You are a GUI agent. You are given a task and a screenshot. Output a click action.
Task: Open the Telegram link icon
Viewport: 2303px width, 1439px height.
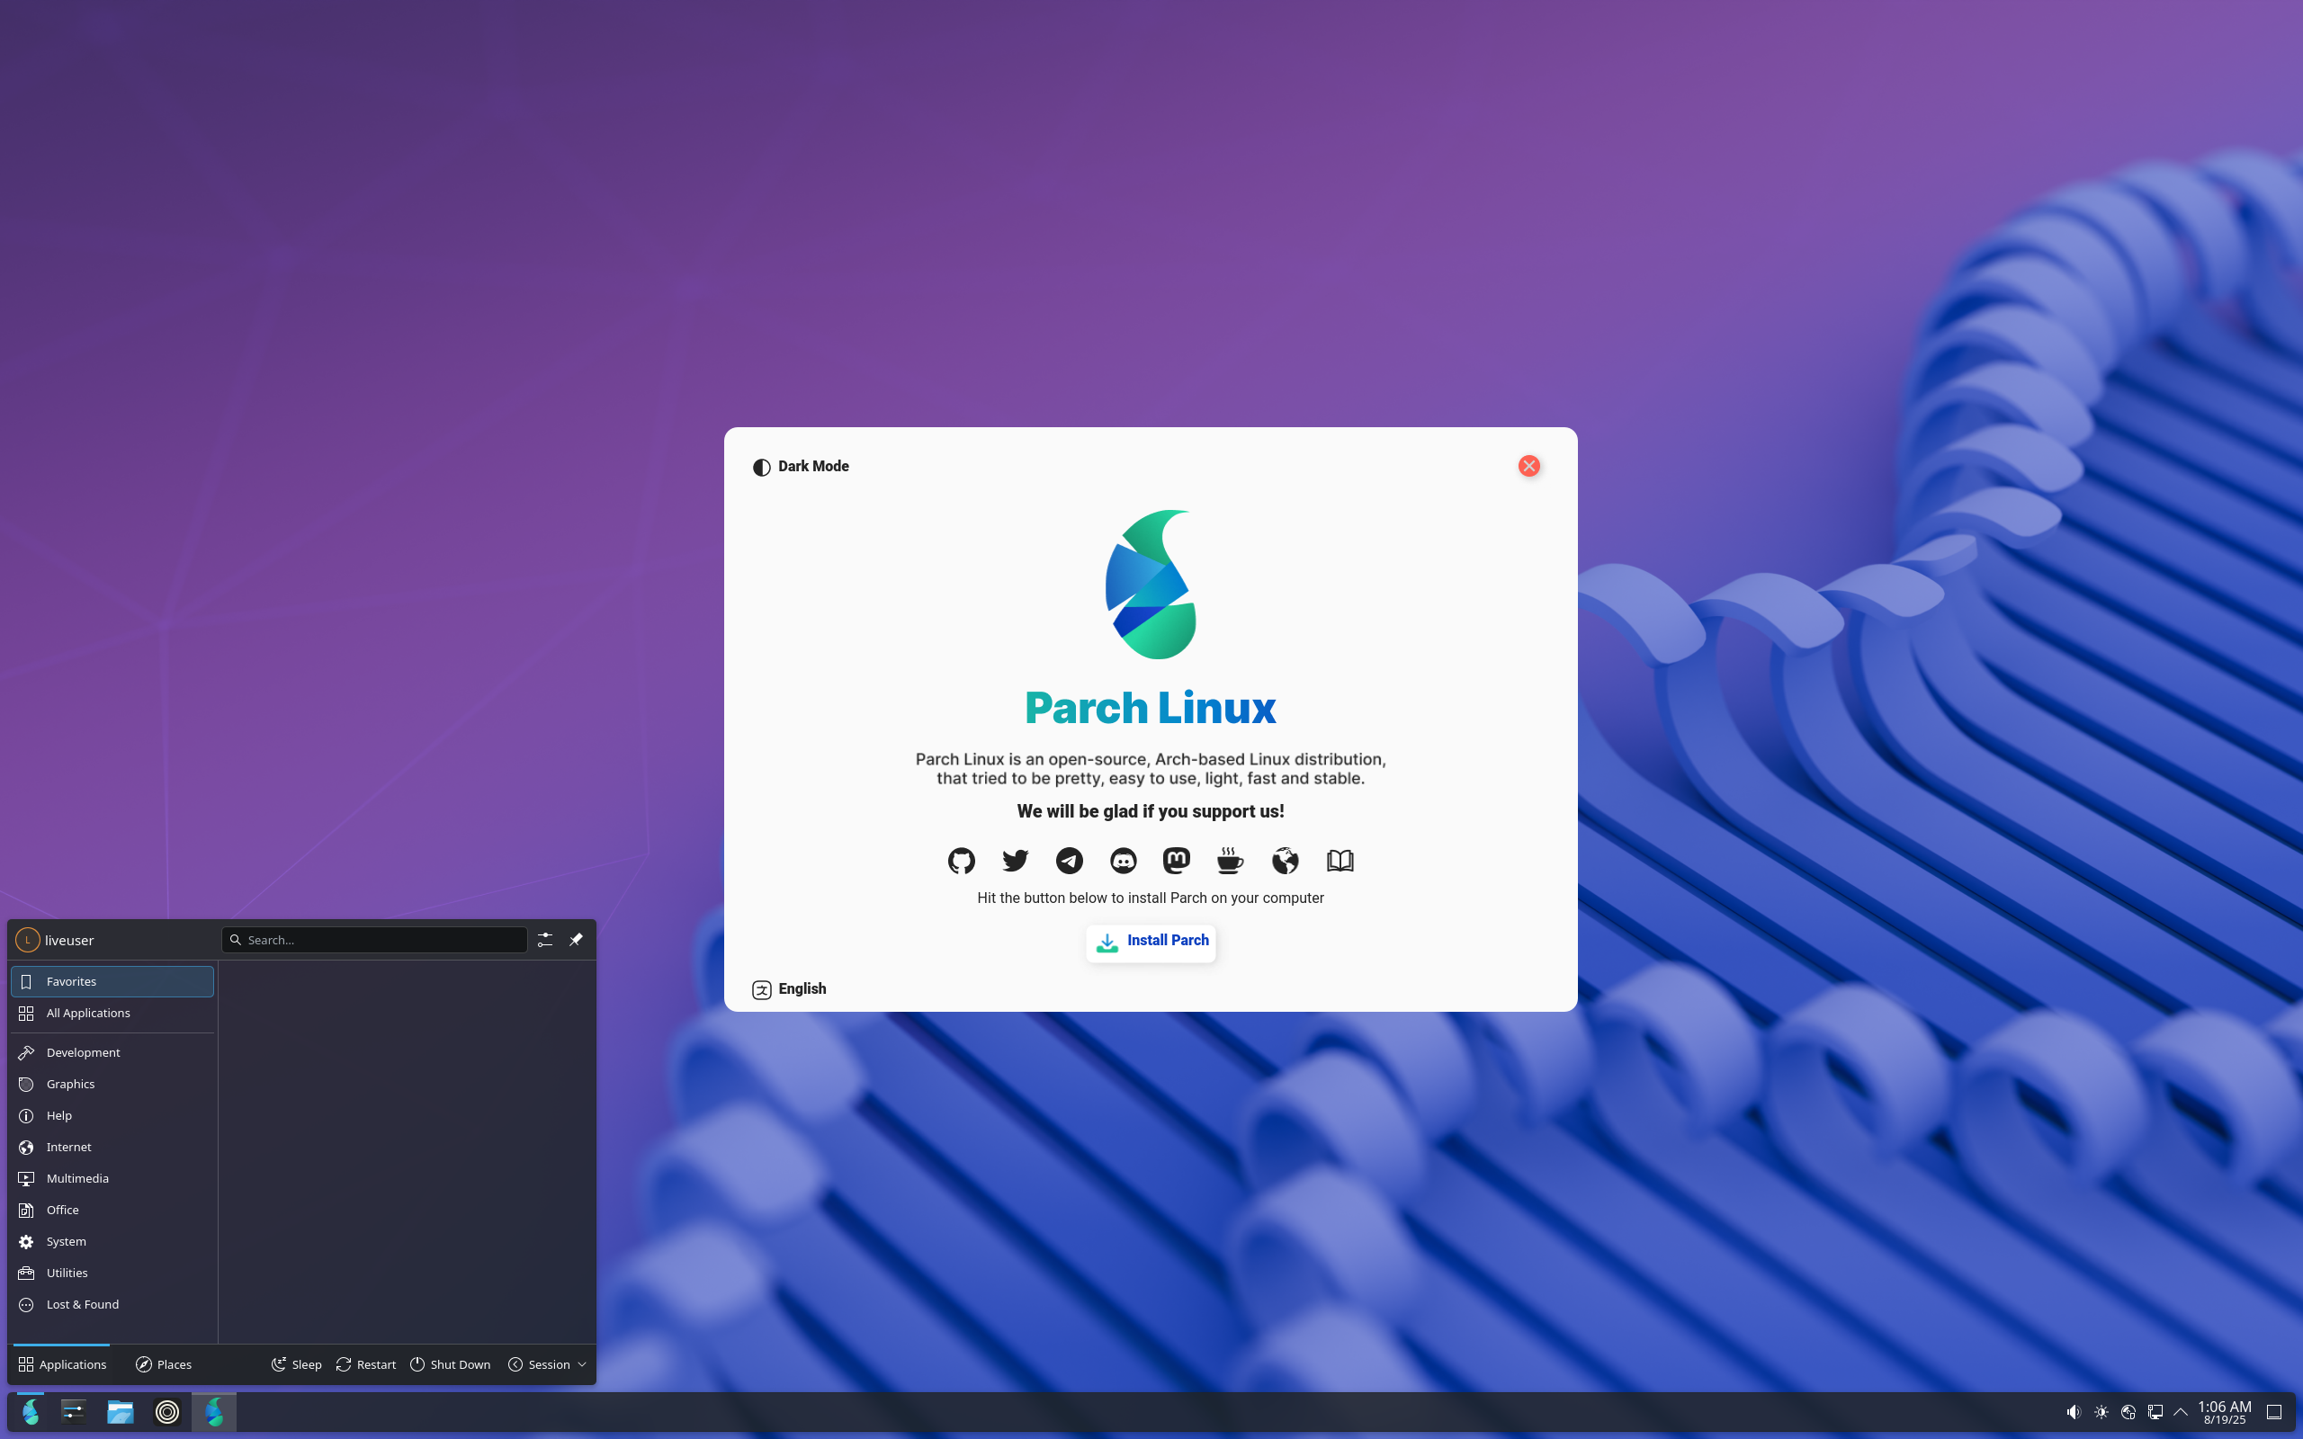(x=1069, y=861)
